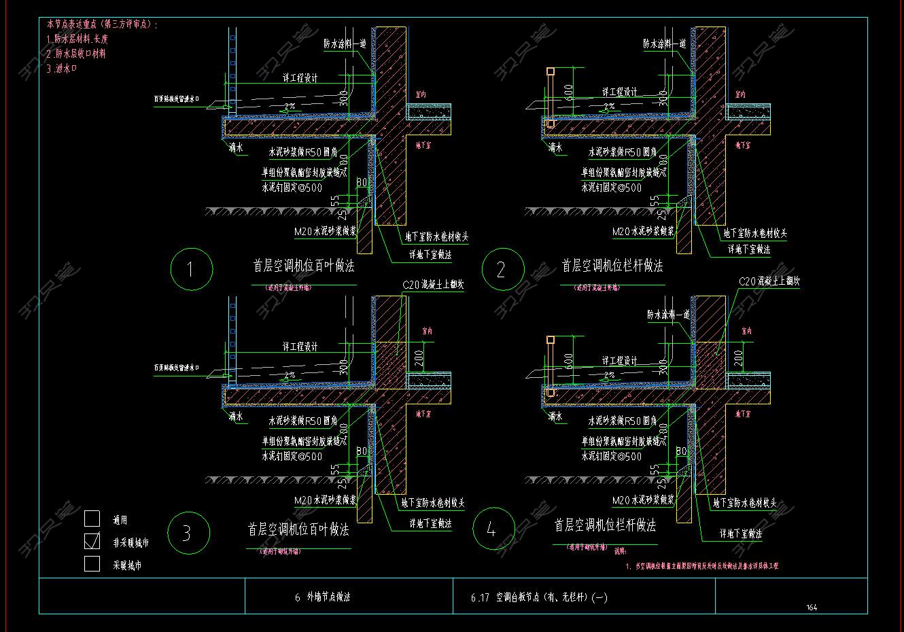Uncheck the 非采暖城市 checkbox

click(x=92, y=542)
